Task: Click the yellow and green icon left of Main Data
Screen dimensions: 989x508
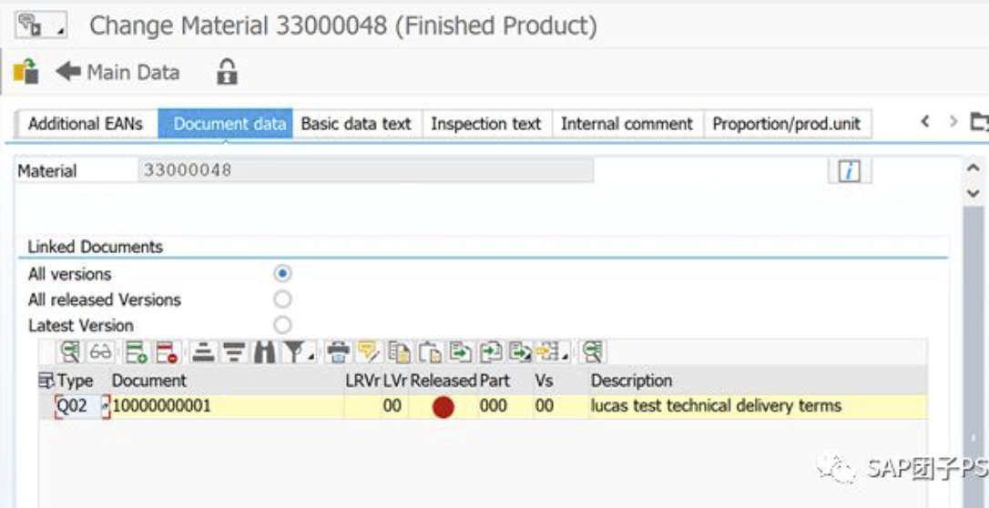Action: pos(25,71)
